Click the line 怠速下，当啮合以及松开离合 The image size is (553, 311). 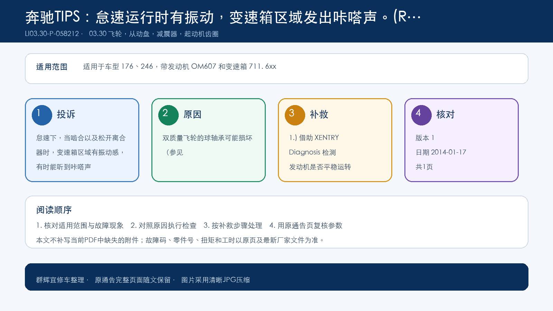pos(81,138)
